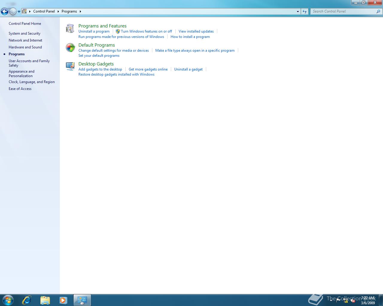Image resolution: width=383 pixels, height=306 pixels.
Task: Open the muted volume icon in the system tray
Action: 352,300
